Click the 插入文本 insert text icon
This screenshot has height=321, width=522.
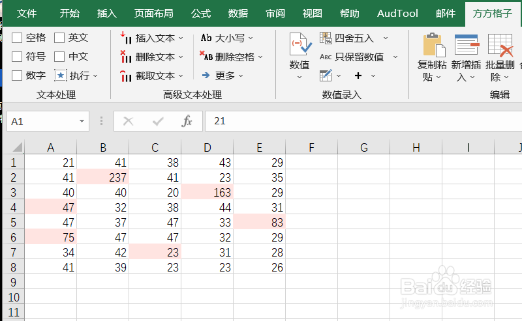point(126,38)
